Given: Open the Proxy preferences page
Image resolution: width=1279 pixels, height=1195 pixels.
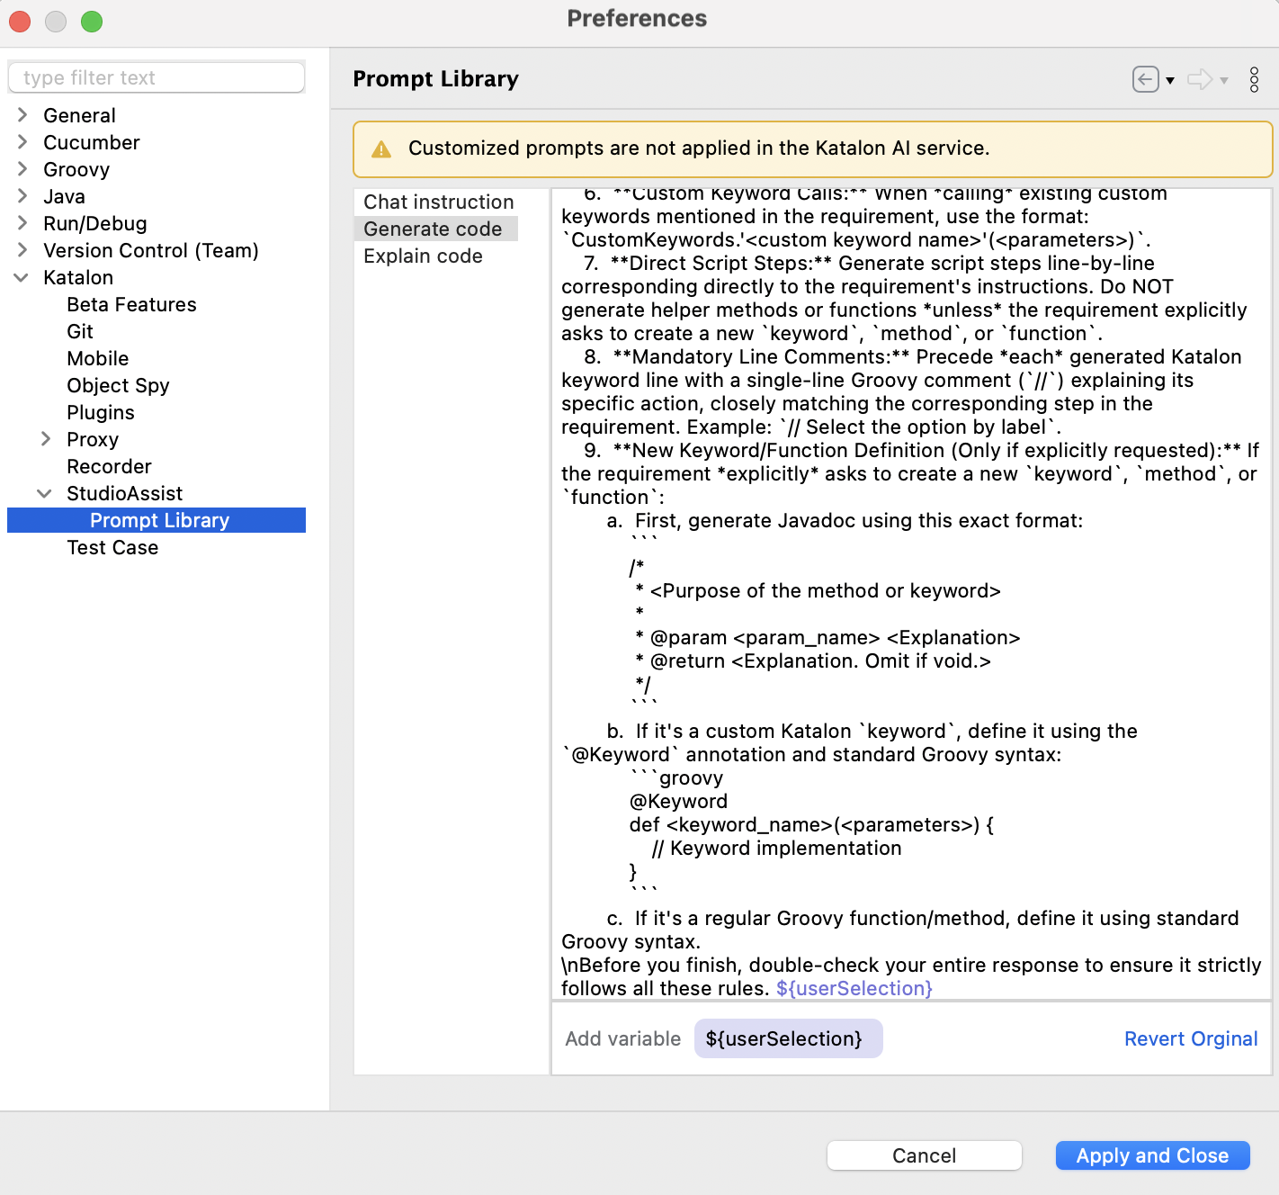Looking at the screenshot, I should coord(93,439).
